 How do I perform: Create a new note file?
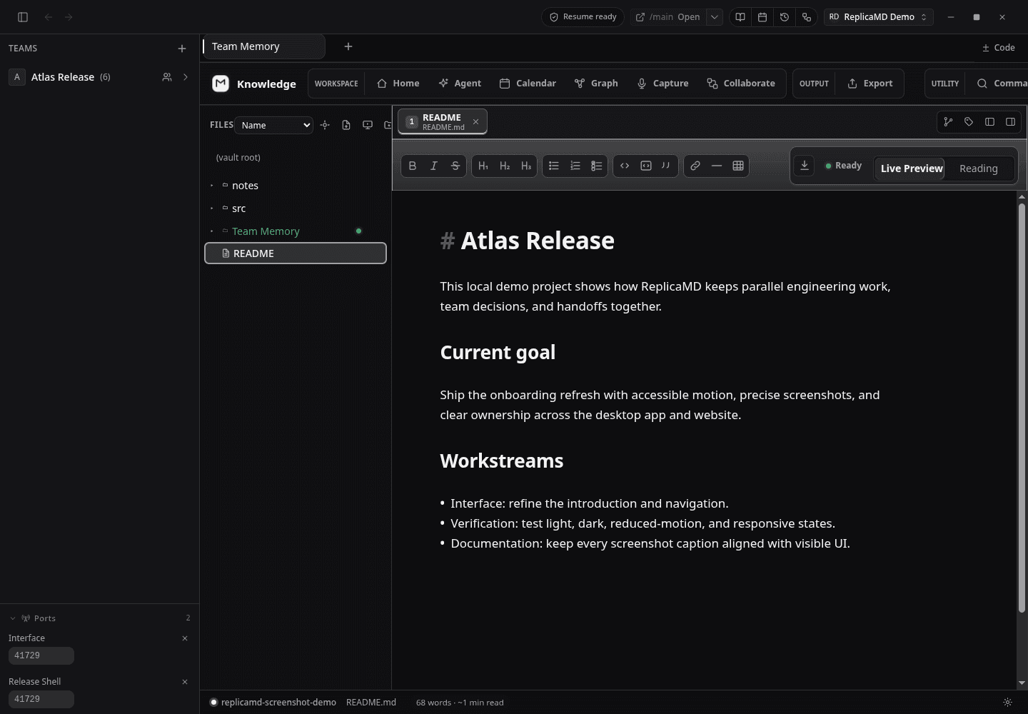(x=346, y=125)
